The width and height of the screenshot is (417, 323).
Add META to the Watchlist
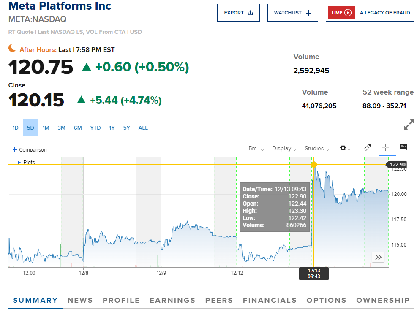pos(292,13)
